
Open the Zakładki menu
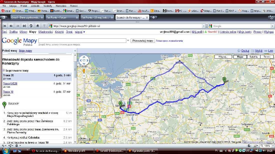35,6
